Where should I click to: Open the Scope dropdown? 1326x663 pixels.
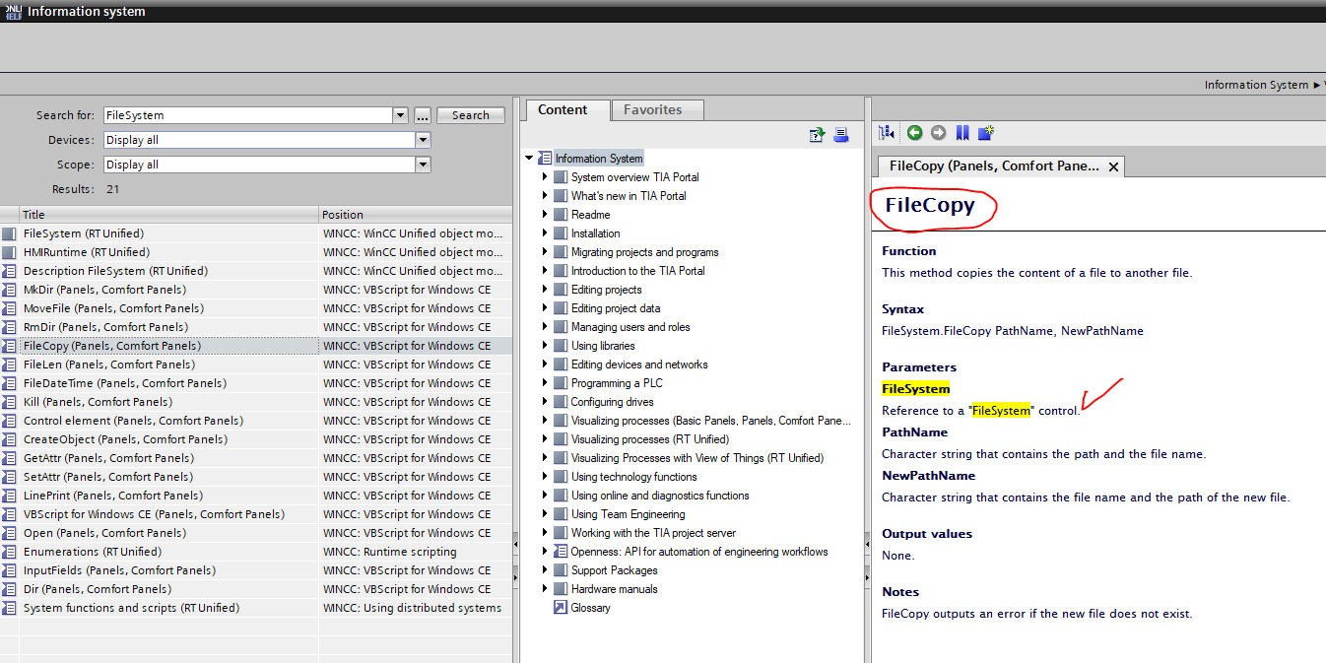click(423, 165)
